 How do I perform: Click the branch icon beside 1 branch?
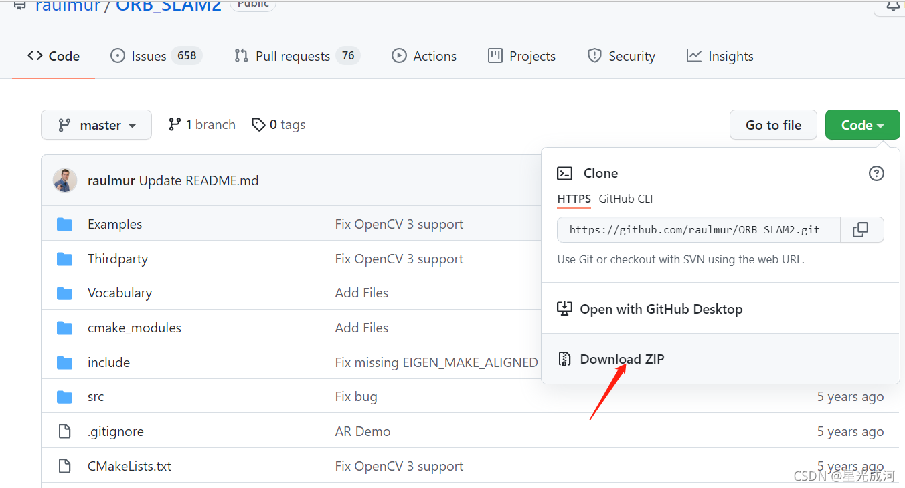point(175,124)
